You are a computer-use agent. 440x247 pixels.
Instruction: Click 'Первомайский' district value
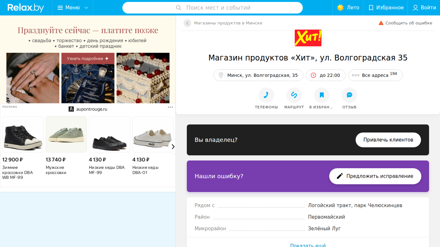click(326, 217)
